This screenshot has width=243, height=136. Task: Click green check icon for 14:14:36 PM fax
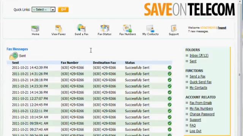(170, 92)
